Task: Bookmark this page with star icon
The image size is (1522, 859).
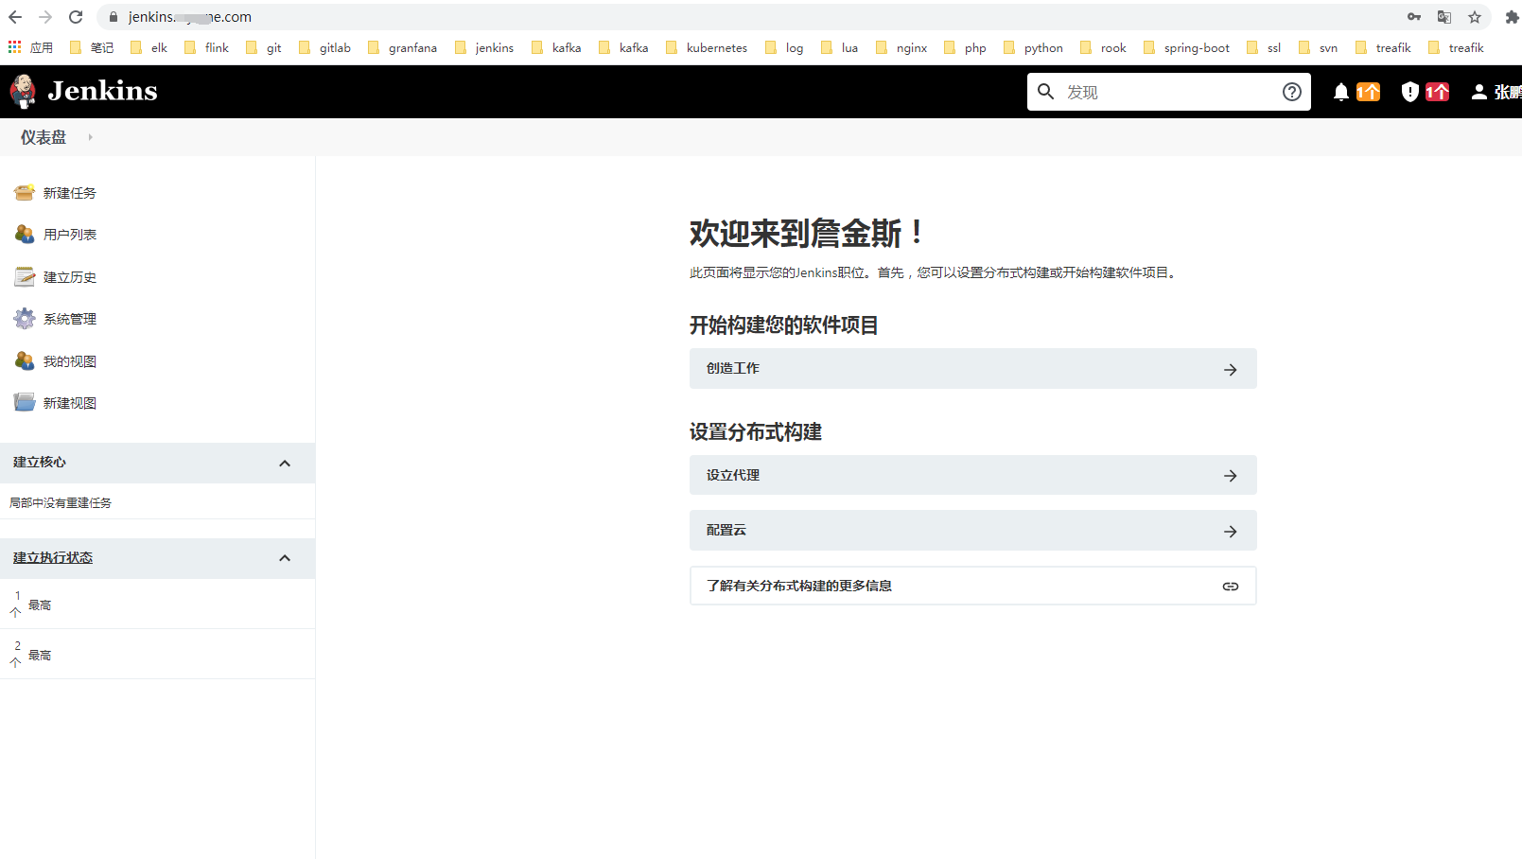Action: pyautogui.click(x=1475, y=17)
